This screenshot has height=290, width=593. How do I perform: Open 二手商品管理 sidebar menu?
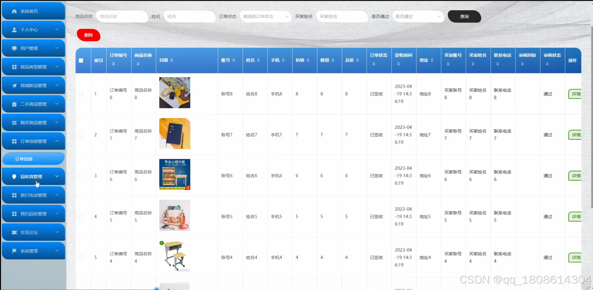point(34,104)
